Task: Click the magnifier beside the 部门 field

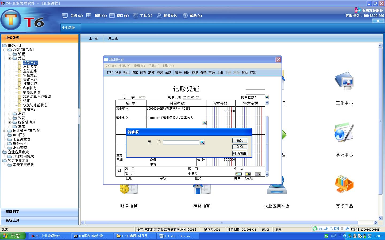Action: [202, 142]
